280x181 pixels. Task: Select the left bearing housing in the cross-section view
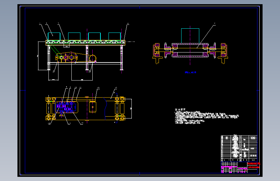(x=157, y=50)
